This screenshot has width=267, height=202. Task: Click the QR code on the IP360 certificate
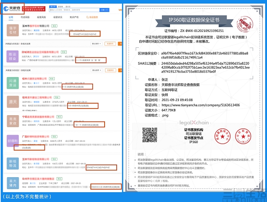[150, 135]
